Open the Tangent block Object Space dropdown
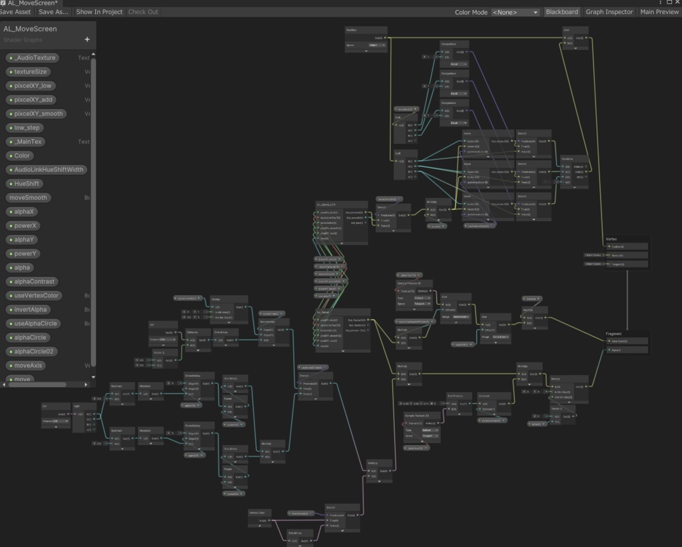682x547 pixels. (x=593, y=264)
